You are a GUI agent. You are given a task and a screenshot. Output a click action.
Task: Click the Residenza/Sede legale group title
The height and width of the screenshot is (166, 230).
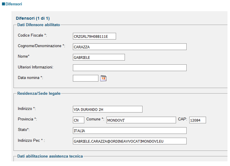click(39, 93)
